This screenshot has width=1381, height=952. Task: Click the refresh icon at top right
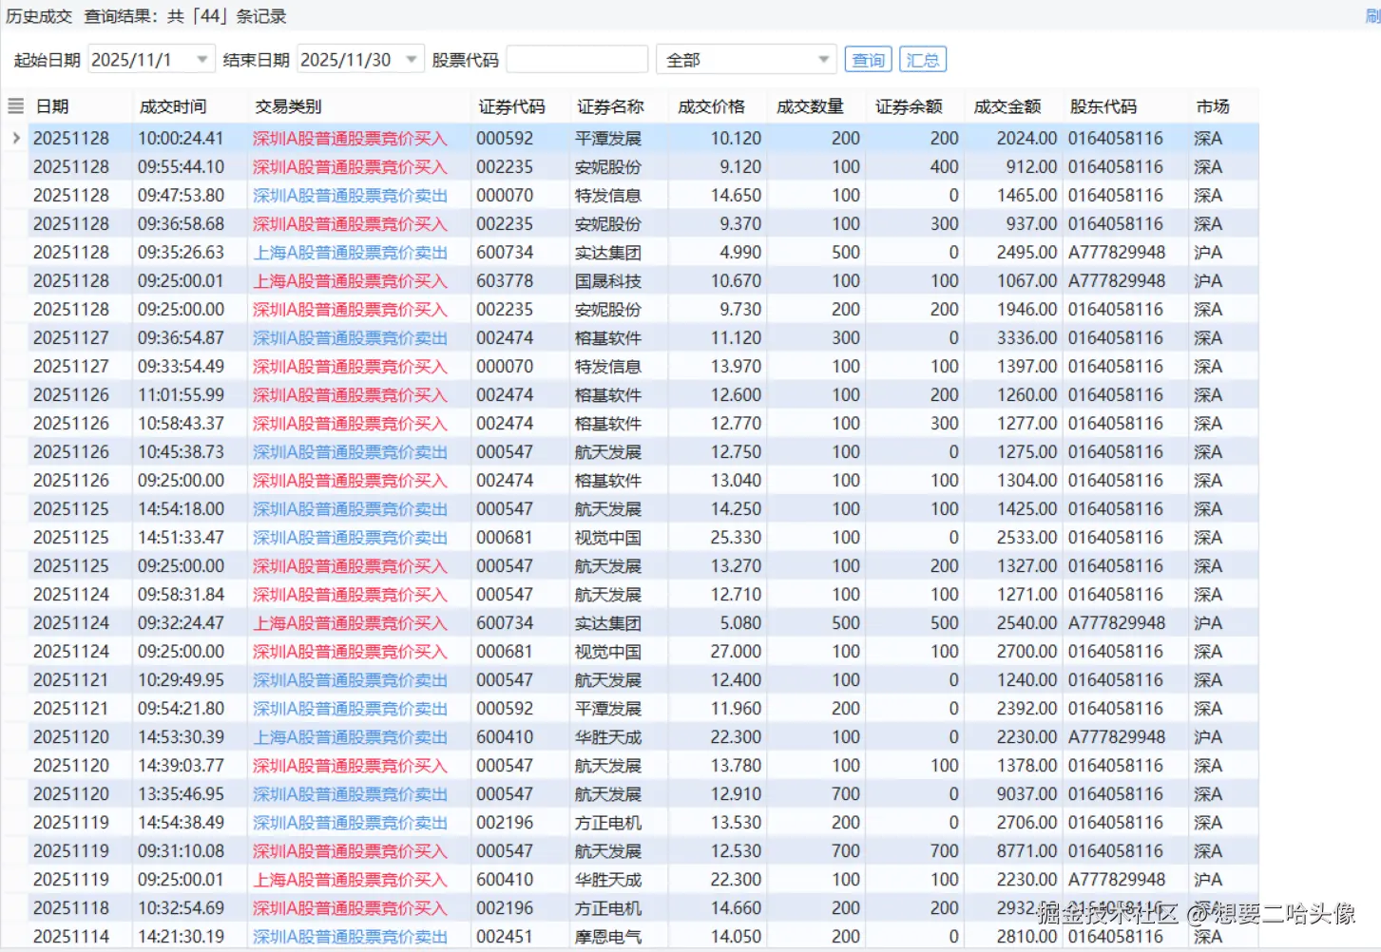[x=1373, y=15]
